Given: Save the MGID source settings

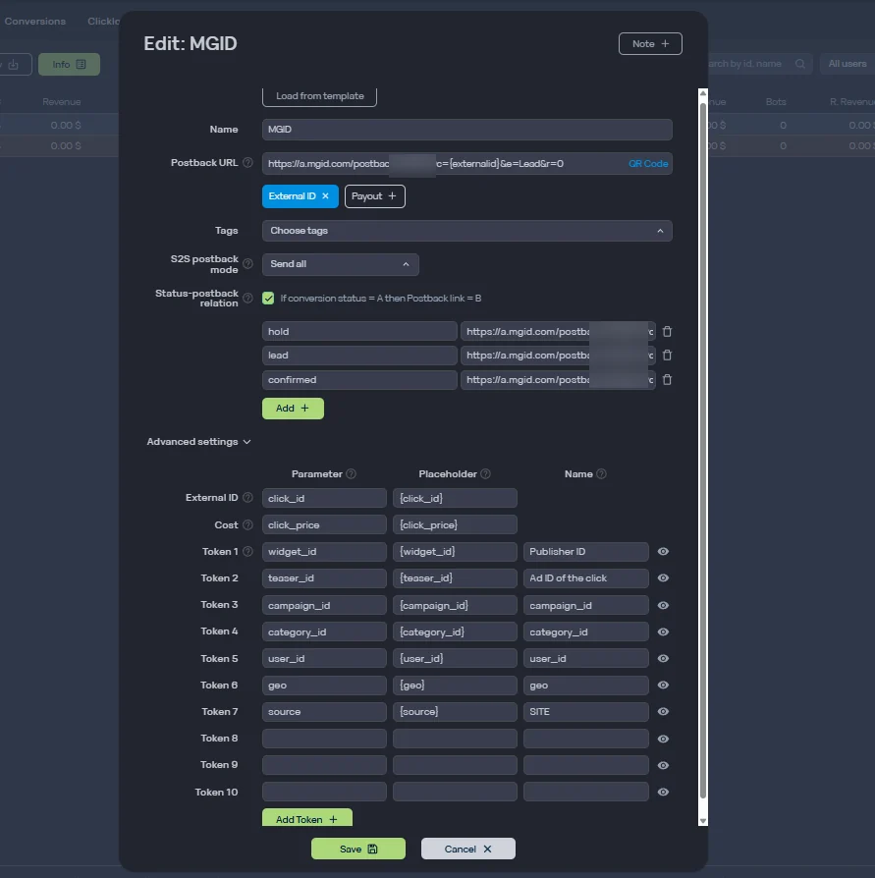Looking at the screenshot, I should [358, 849].
